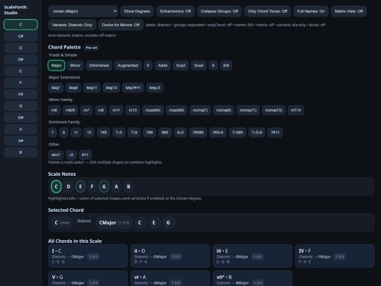Image resolution: width=381 pixels, height=286 pixels.
Task: Open the Ionian (Major) scale dropdown
Action: tap(83, 11)
